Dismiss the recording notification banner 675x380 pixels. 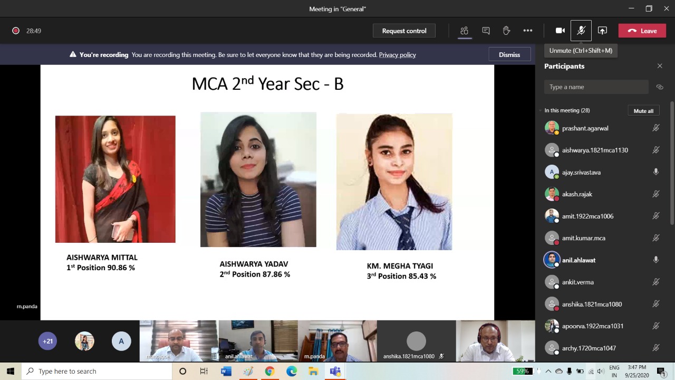[x=509, y=55]
